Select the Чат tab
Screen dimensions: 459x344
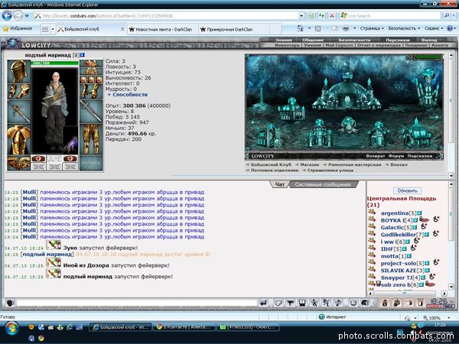pos(279,184)
